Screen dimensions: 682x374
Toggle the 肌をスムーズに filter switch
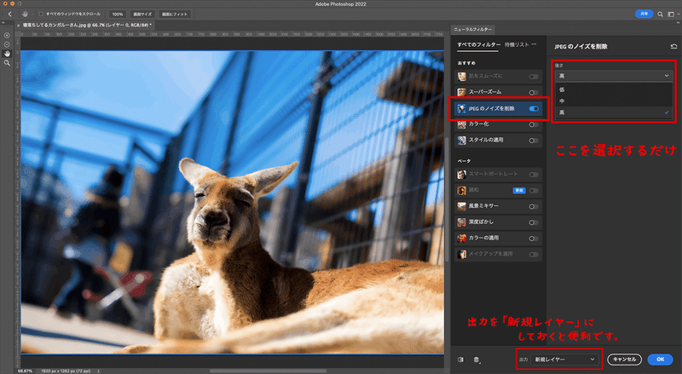pos(534,77)
